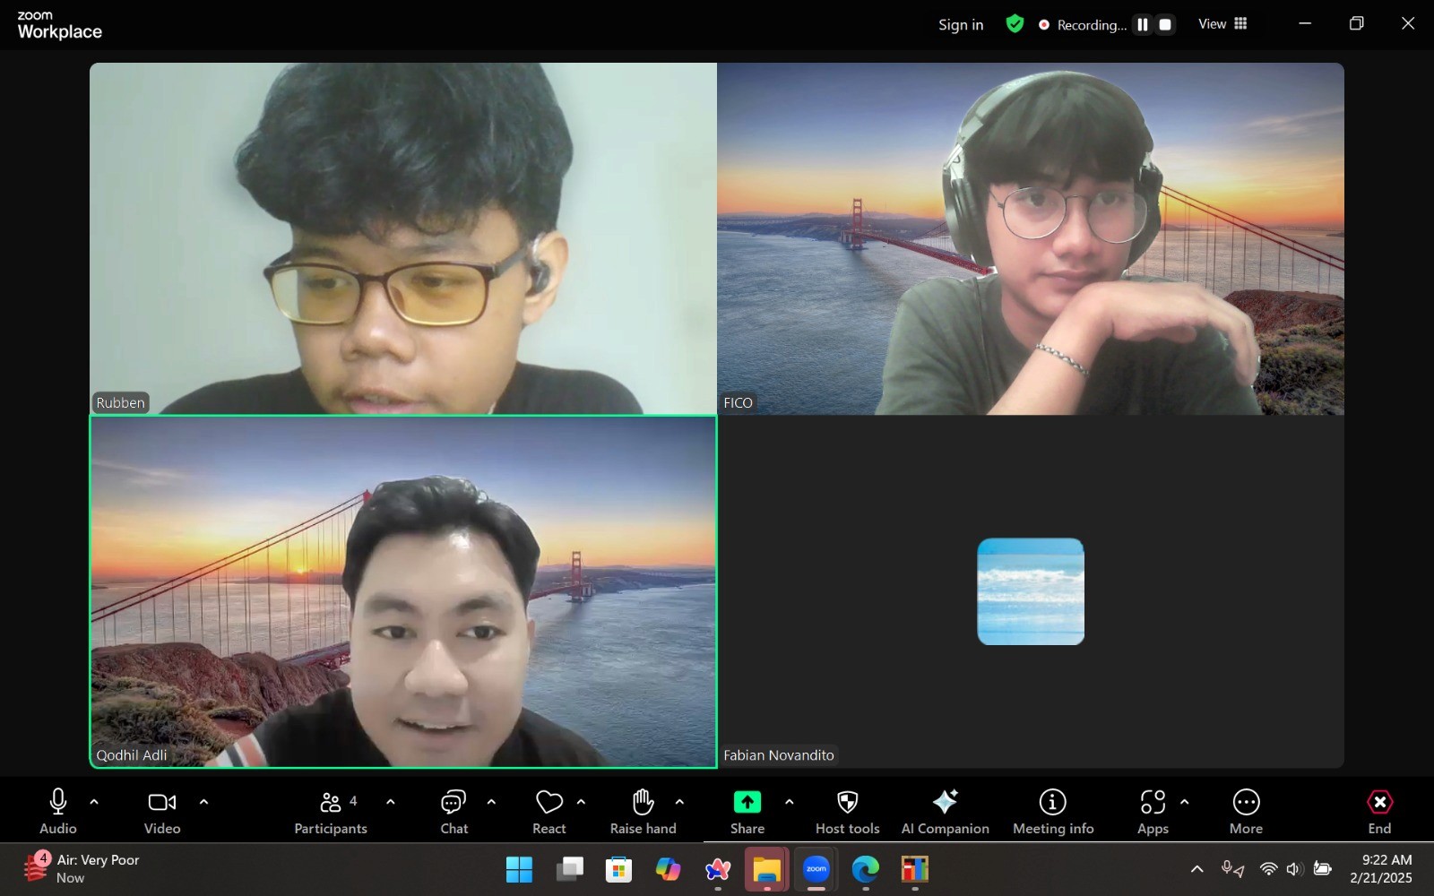Check green encryption shield icon
The image size is (1434, 896).
(x=1015, y=24)
